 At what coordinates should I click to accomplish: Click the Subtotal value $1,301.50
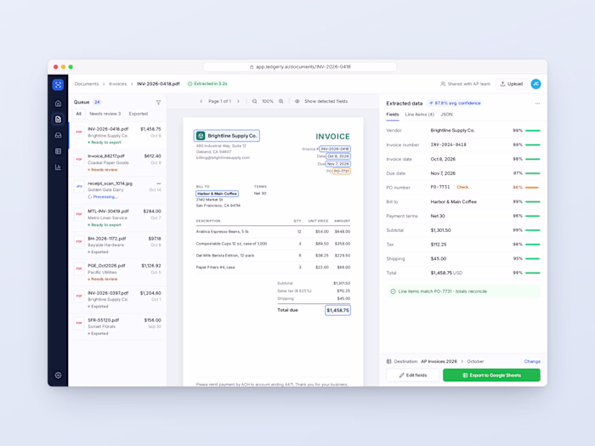440,230
